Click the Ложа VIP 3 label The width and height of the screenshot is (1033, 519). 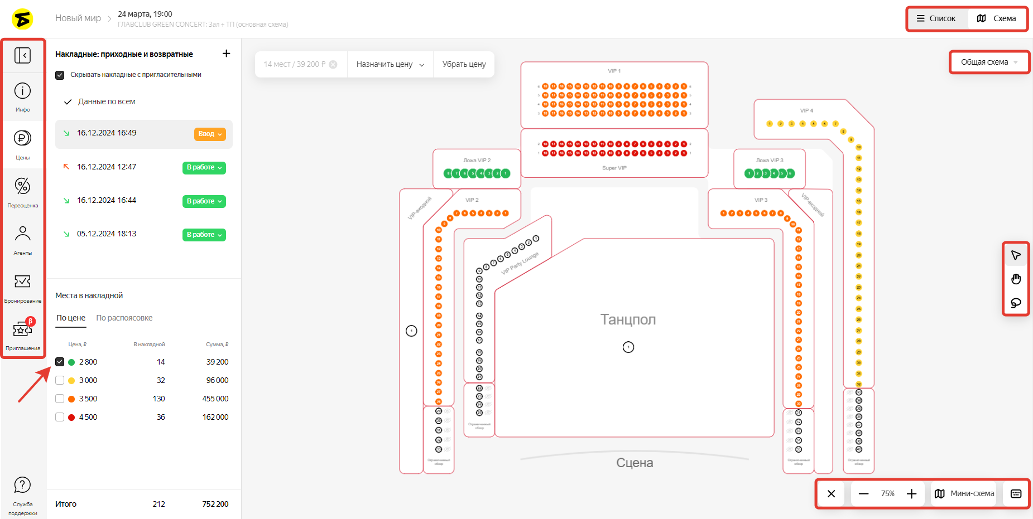tap(770, 161)
